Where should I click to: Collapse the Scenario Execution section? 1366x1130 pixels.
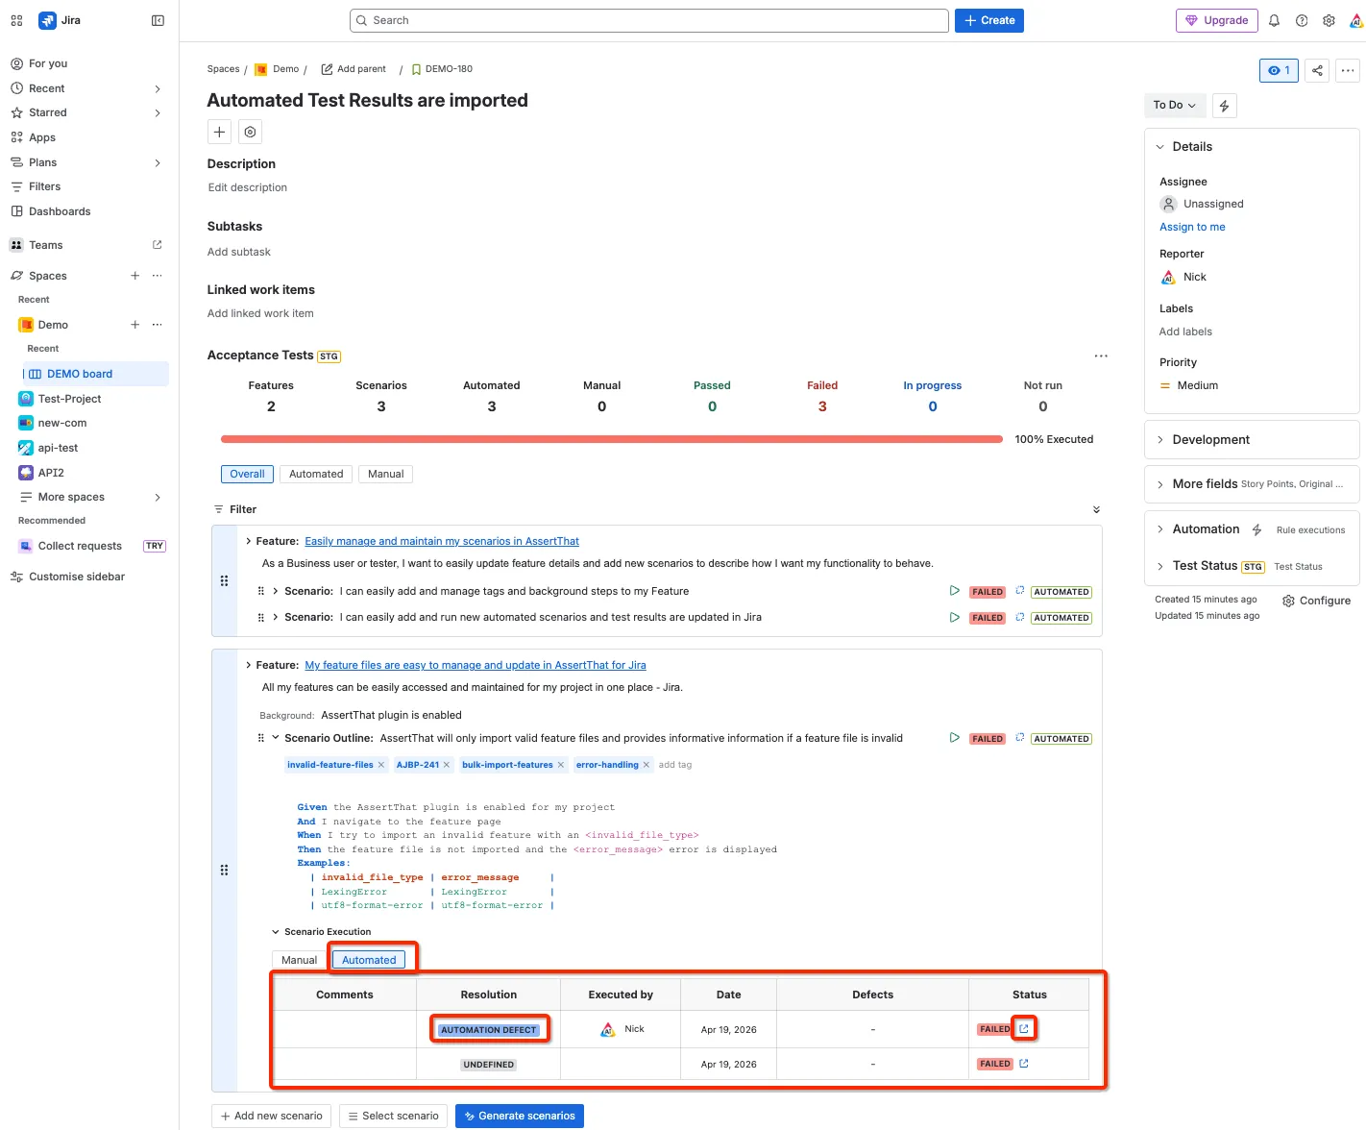tap(276, 932)
